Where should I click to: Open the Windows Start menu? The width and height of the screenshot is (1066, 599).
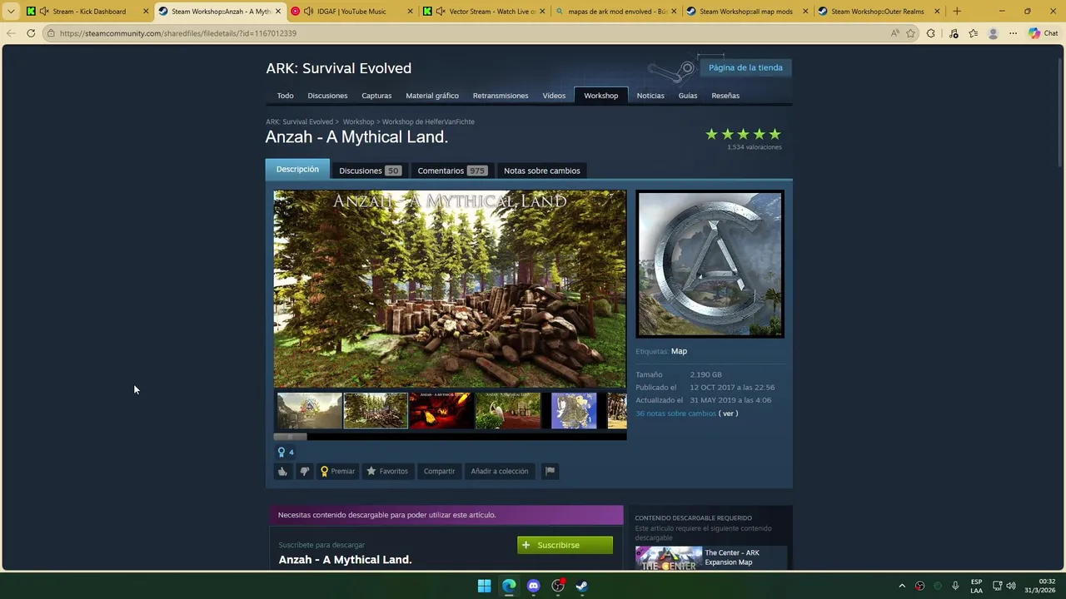click(x=484, y=586)
